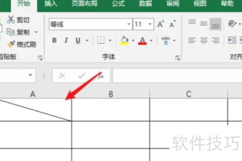This screenshot has height=161, width=242.
Task: Click the fx insert function button
Action: click(x=101, y=76)
